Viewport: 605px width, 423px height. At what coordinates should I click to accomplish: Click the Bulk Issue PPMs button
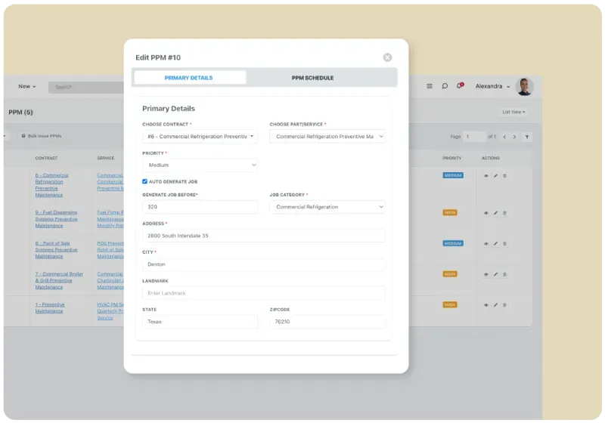coord(42,136)
